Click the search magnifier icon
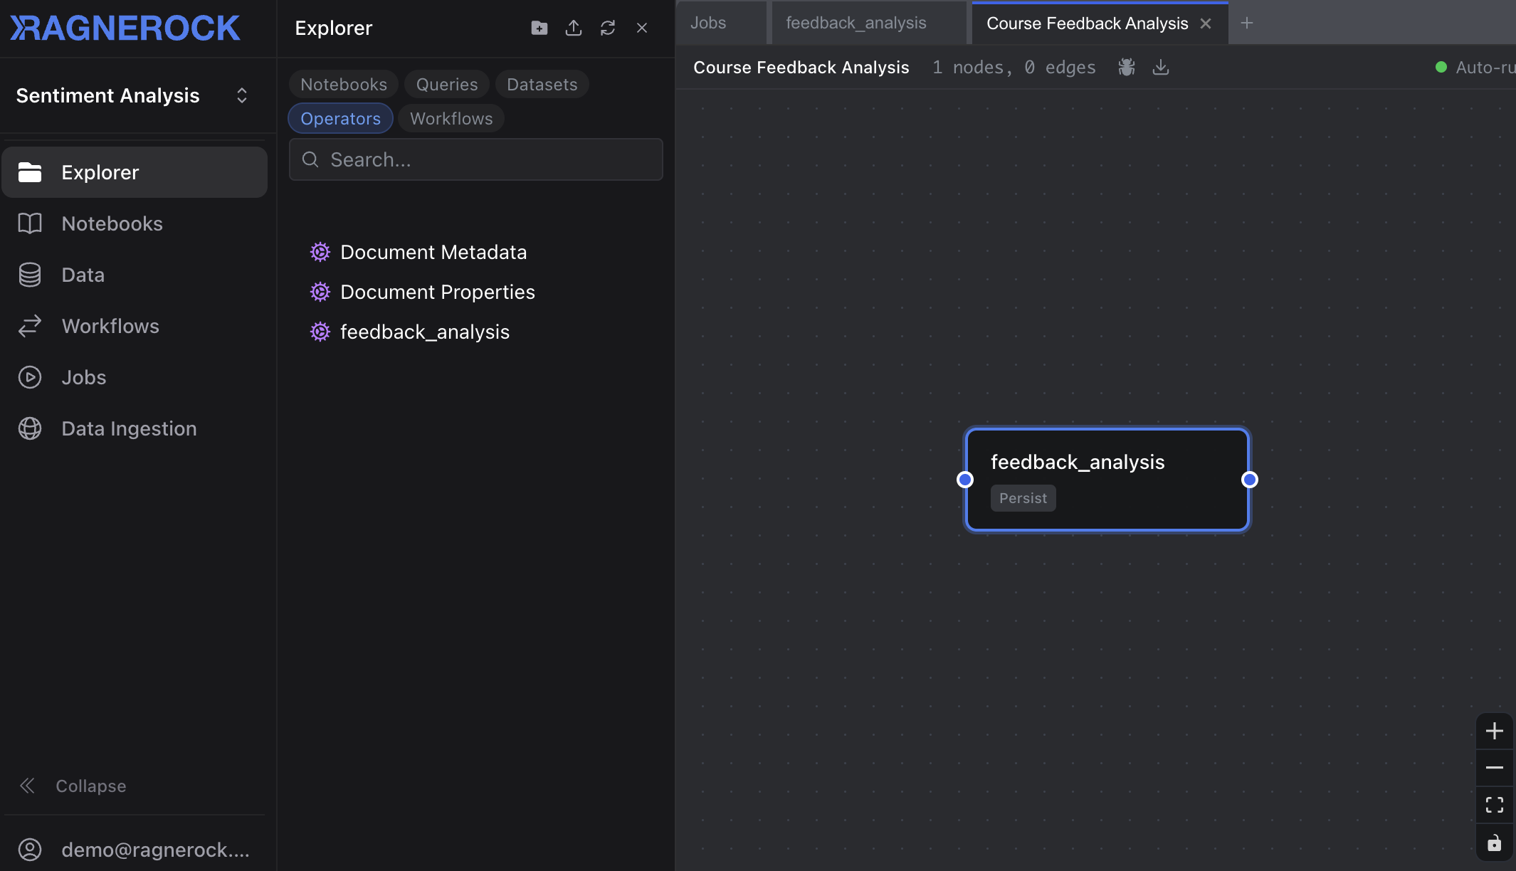 [310, 159]
